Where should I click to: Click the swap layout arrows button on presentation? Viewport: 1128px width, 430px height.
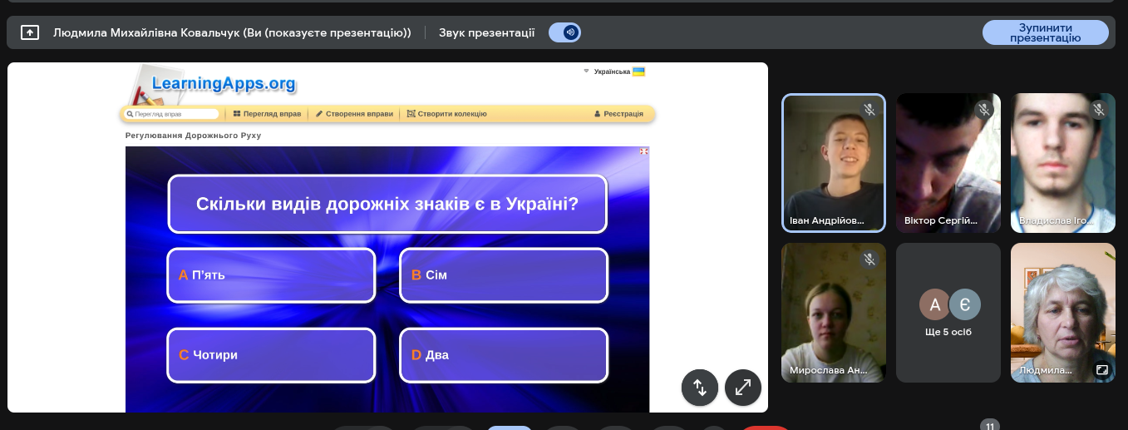tap(699, 387)
